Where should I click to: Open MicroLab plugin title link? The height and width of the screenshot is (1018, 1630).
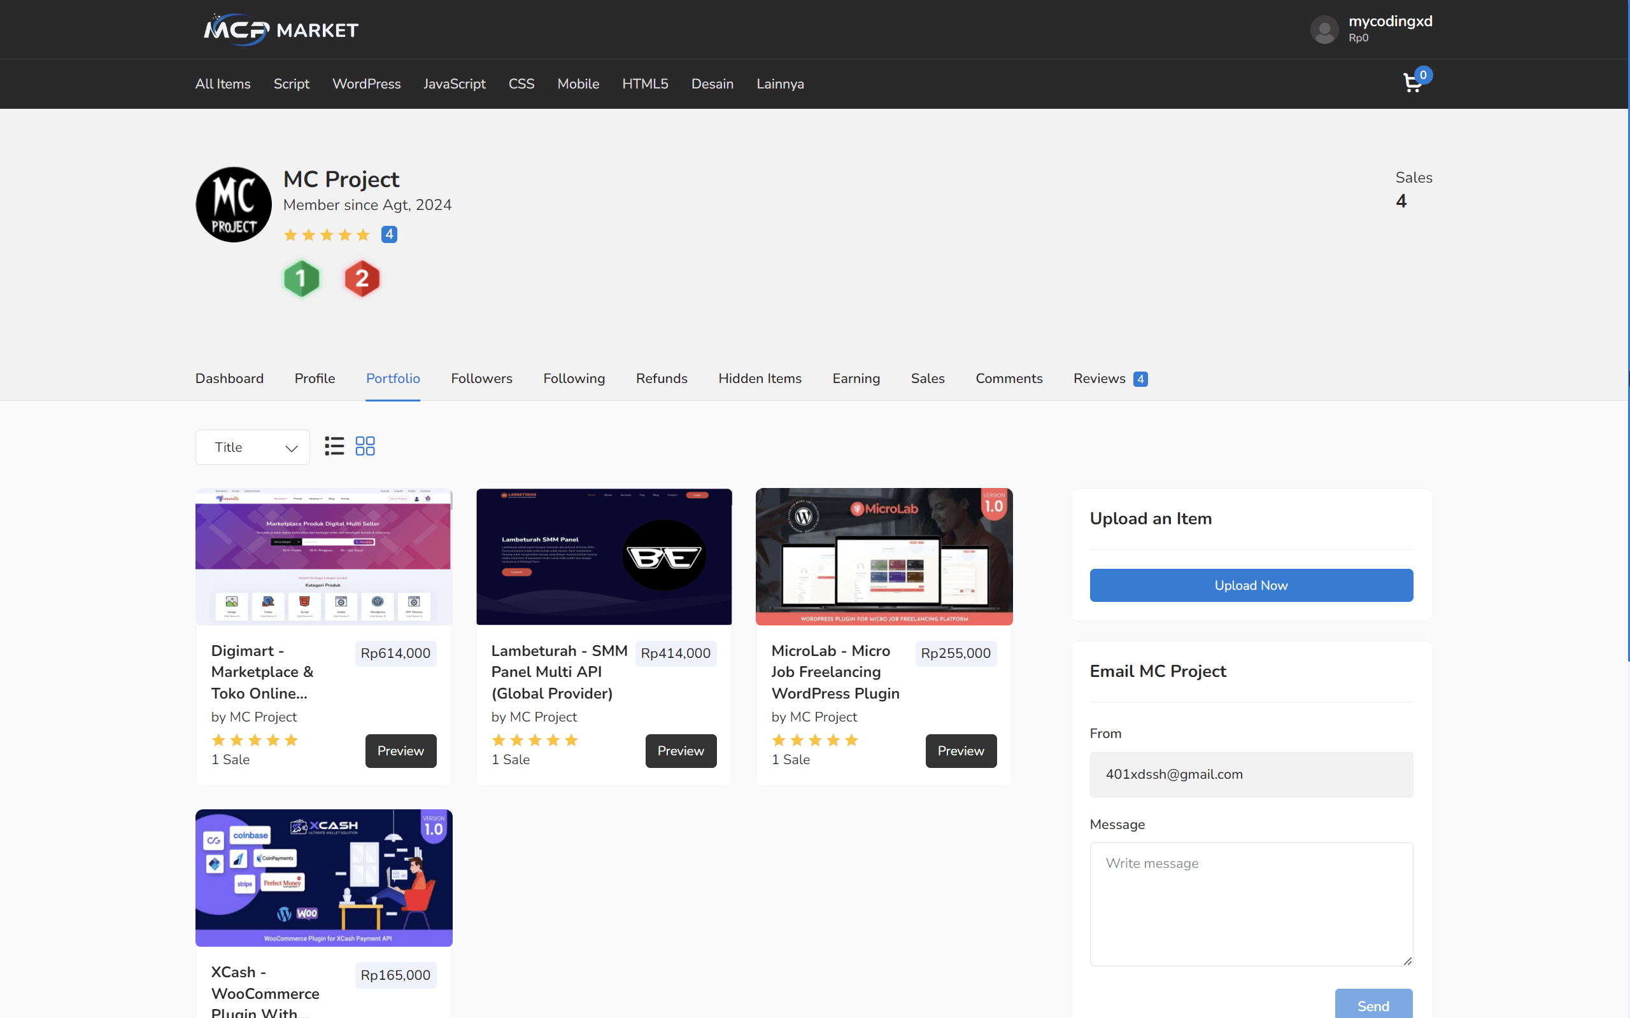[x=835, y=672]
